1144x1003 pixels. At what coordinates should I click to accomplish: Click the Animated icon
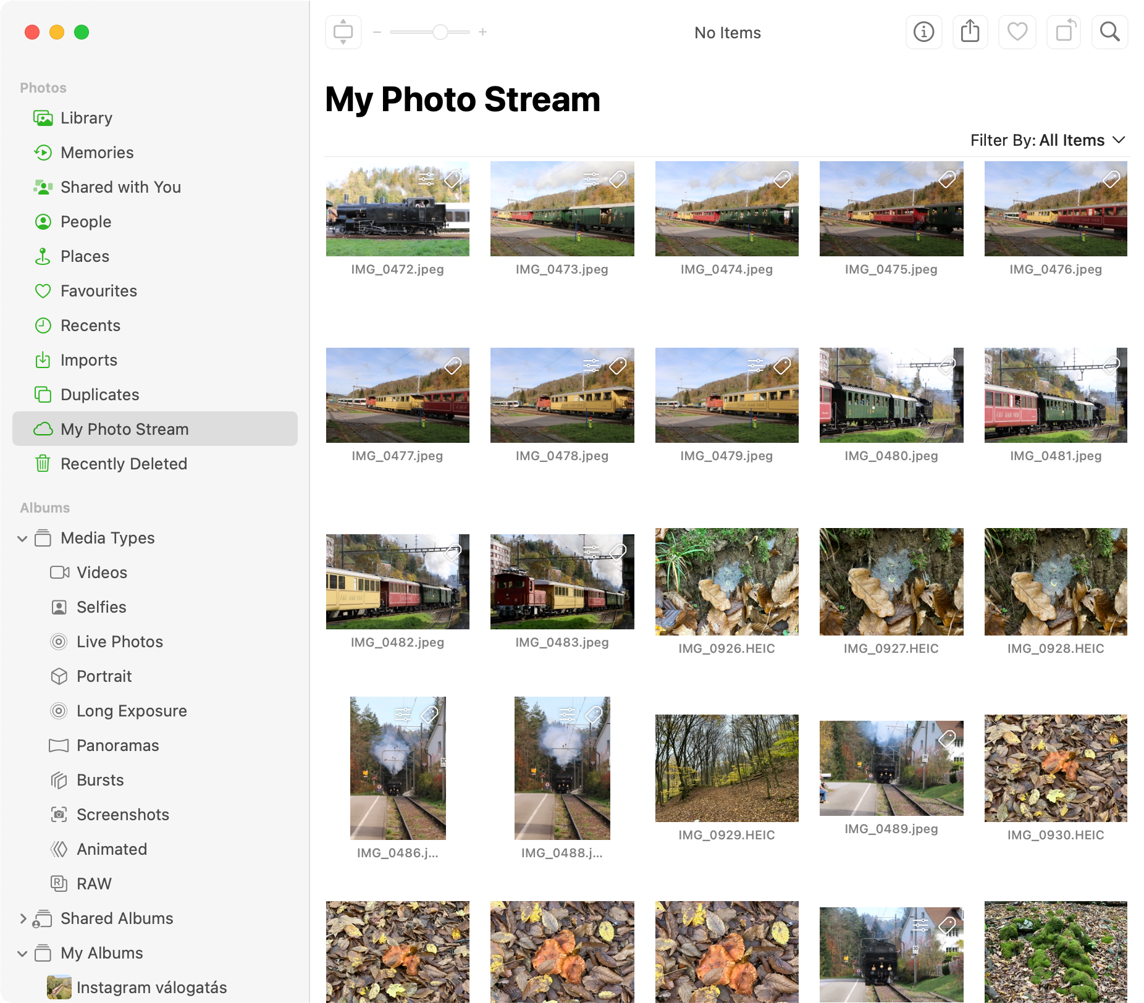[59, 849]
